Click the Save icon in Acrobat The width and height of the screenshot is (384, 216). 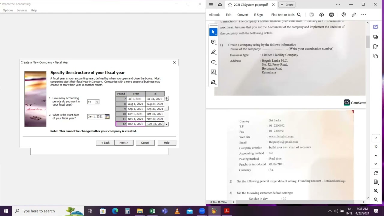coord(311,15)
